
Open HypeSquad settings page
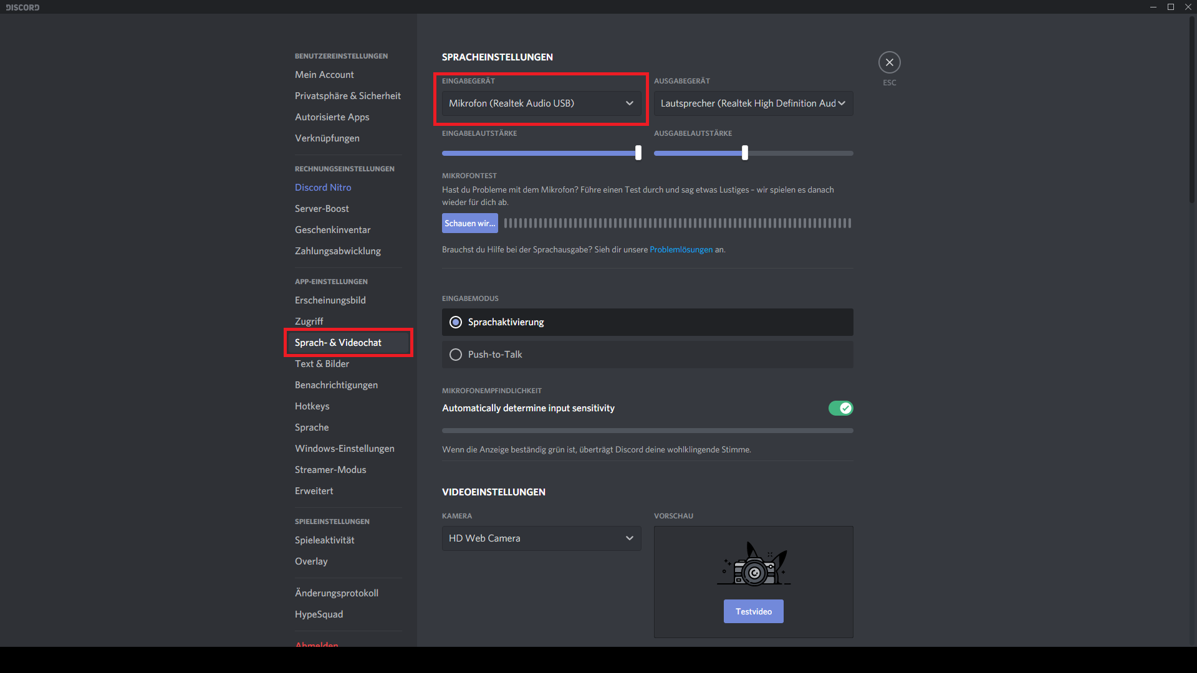click(319, 613)
